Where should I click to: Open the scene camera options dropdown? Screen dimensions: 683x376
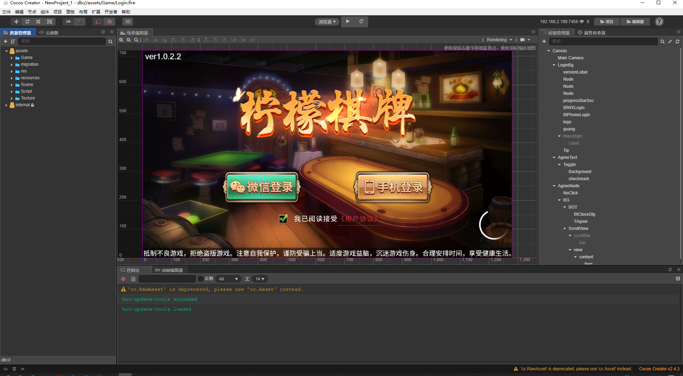tap(525, 40)
